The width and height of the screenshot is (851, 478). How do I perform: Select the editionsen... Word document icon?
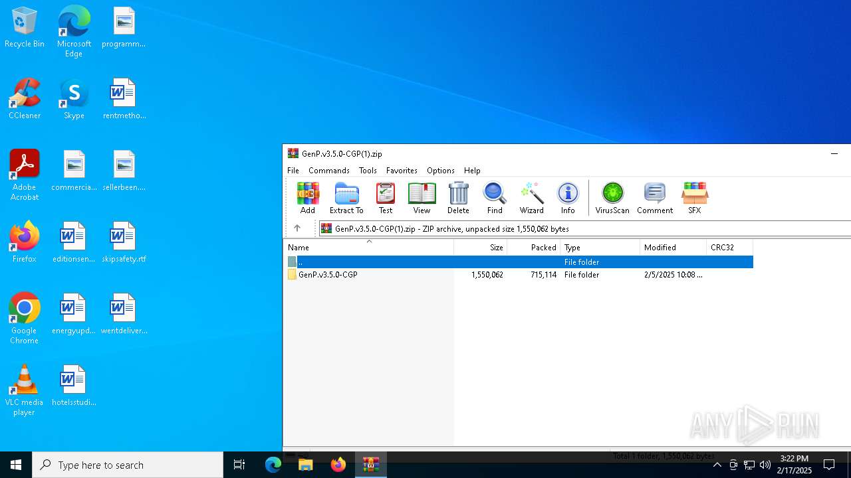[74, 242]
